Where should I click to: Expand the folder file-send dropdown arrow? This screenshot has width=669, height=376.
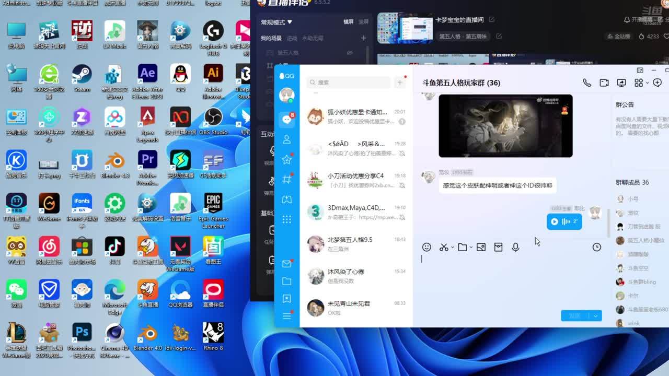(x=471, y=248)
